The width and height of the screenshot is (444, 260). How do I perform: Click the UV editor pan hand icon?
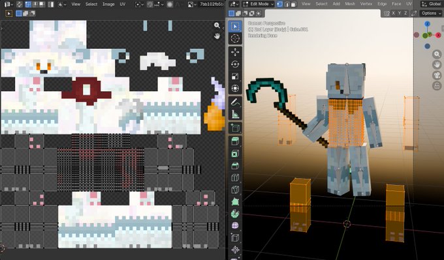pos(217,36)
